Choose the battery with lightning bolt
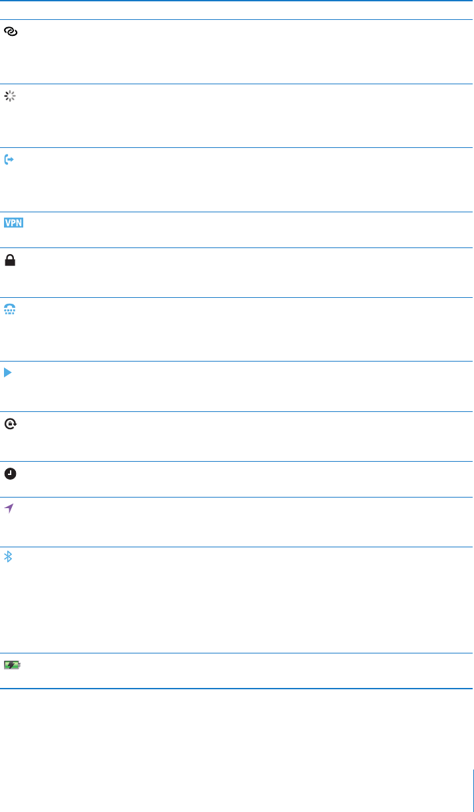The width and height of the screenshot is (474, 812). tap(13, 664)
